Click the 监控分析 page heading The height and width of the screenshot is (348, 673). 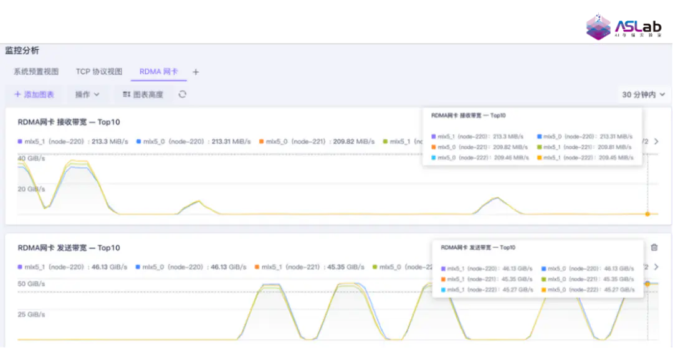click(x=22, y=50)
